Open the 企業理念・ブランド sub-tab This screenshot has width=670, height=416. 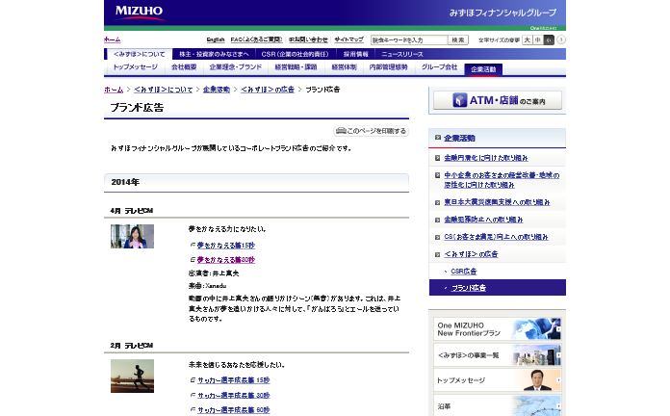coord(236,67)
